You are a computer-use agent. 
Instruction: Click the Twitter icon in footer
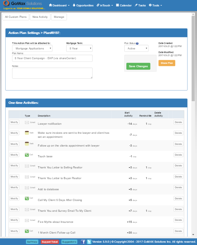click(89, 242)
